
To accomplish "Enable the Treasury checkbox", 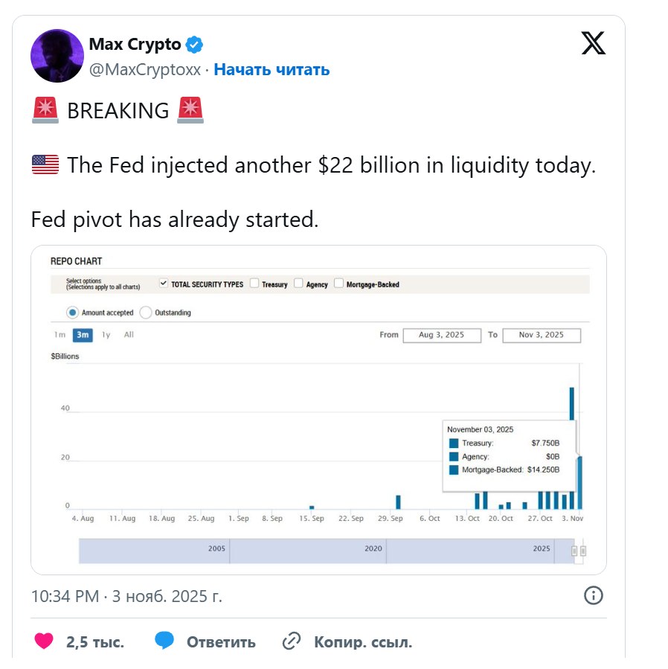I will (x=254, y=284).
